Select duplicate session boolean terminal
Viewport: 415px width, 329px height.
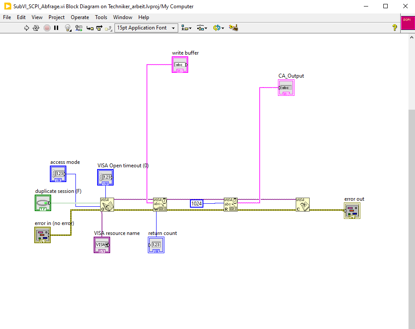[x=43, y=203]
